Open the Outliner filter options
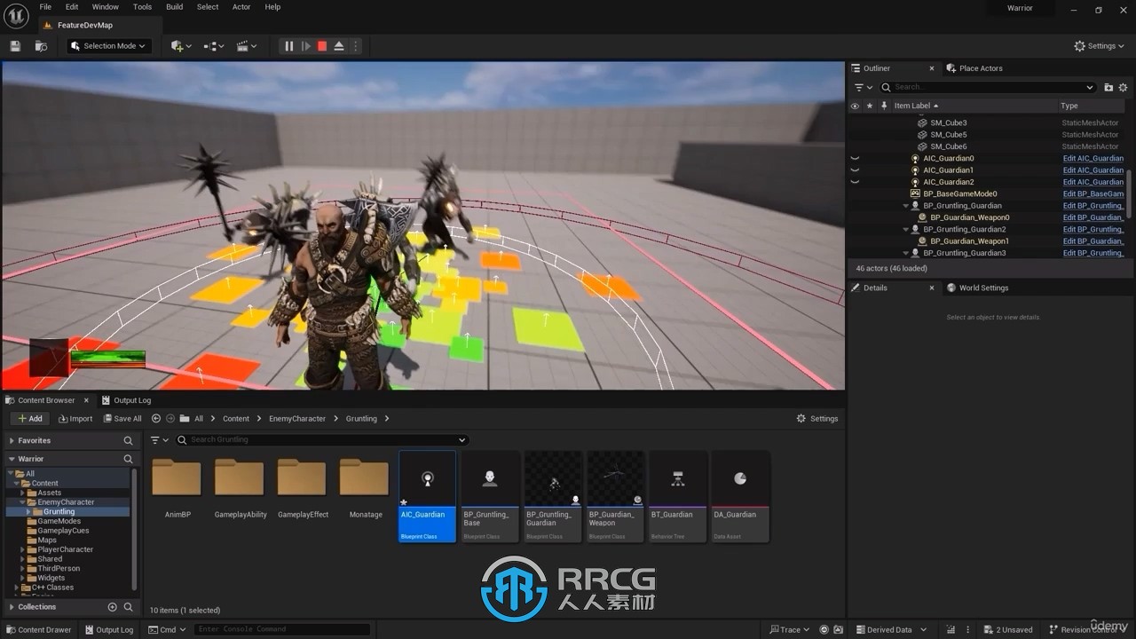The width and height of the screenshot is (1136, 639). click(x=863, y=87)
